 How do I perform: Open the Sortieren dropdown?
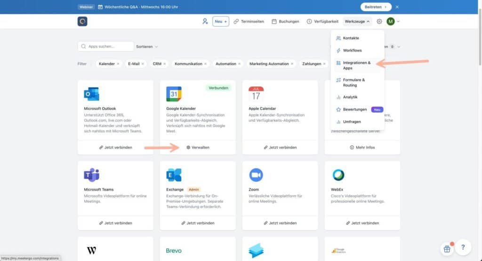[147, 46]
